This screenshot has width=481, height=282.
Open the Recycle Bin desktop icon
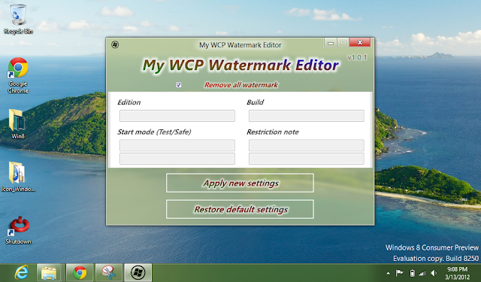pyautogui.click(x=18, y=19)
